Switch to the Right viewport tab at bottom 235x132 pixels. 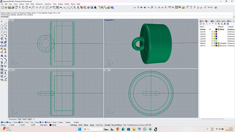[x=30, y=119]
